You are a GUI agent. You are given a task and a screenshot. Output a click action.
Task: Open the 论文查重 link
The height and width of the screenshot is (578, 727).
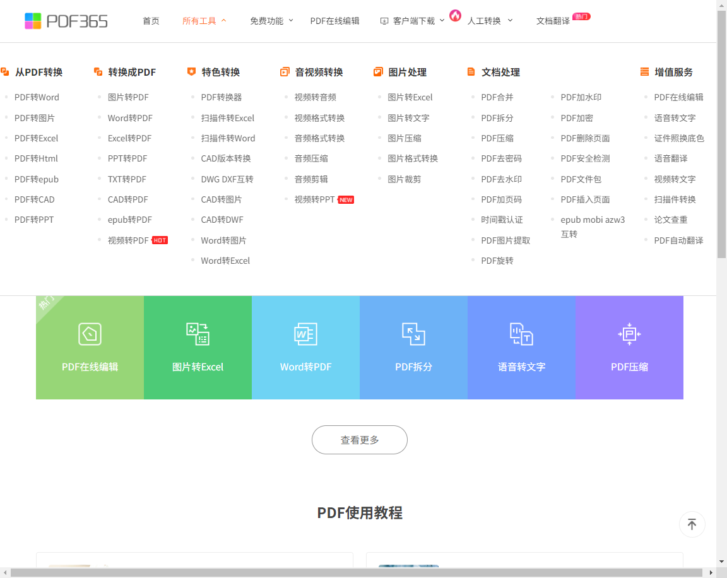pyautogui.click(x=671, y=220)
